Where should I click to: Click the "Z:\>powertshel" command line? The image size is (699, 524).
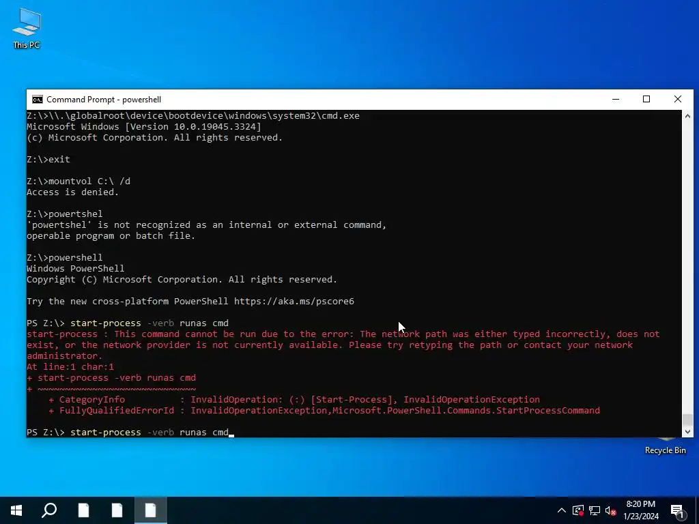pos(65,214)
